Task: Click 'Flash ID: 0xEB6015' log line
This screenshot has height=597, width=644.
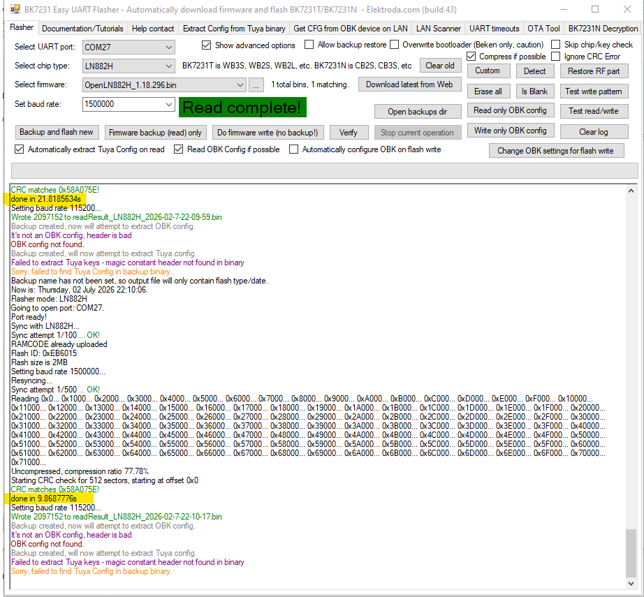Action: 44,353
